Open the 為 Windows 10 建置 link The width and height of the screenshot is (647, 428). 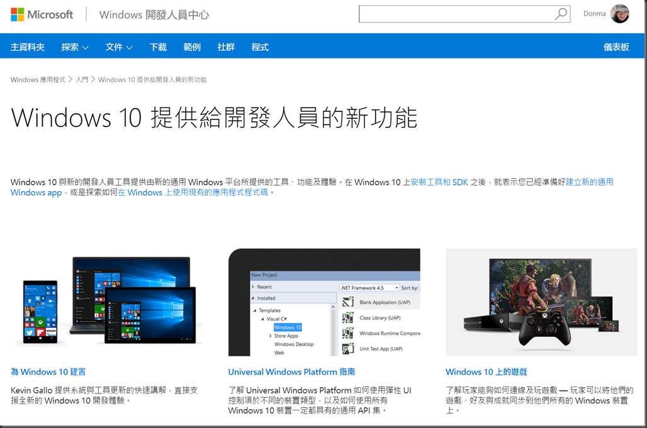(48, 371)
